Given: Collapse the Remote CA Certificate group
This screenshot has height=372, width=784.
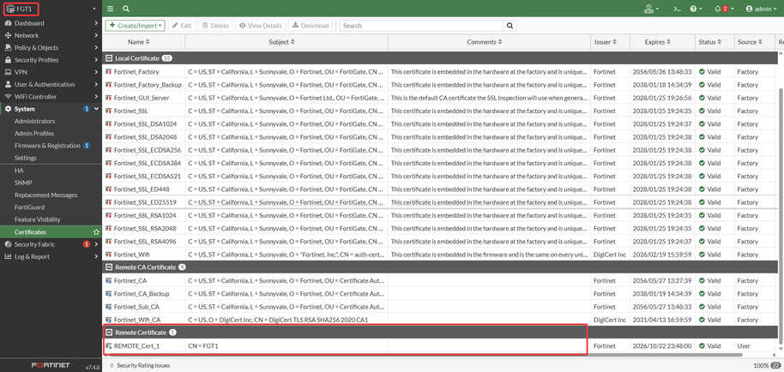Looking at the screenshot, I should click(108, 267).
